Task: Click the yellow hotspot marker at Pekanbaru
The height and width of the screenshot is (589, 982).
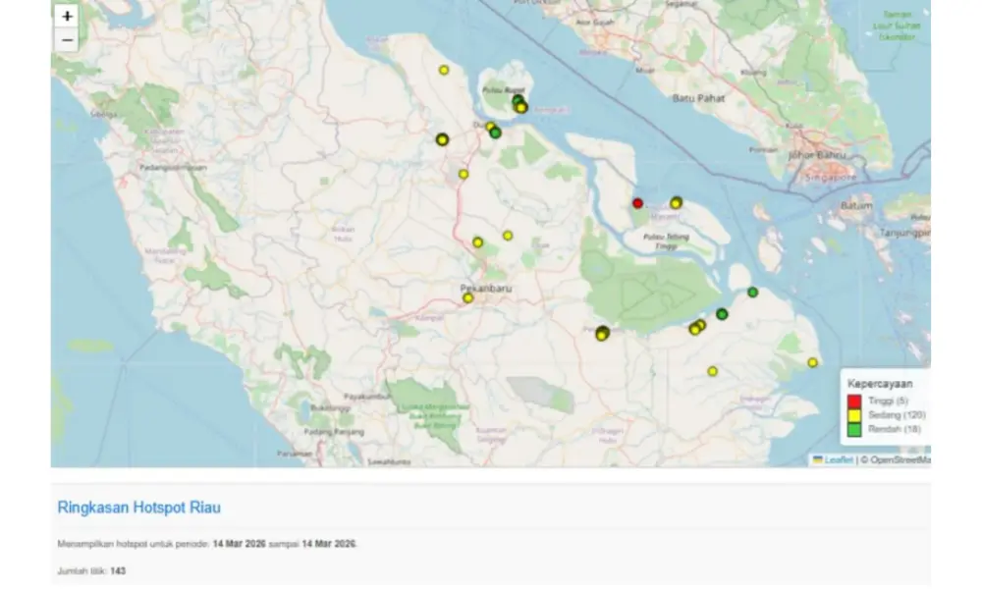Action: coord(468,297)
